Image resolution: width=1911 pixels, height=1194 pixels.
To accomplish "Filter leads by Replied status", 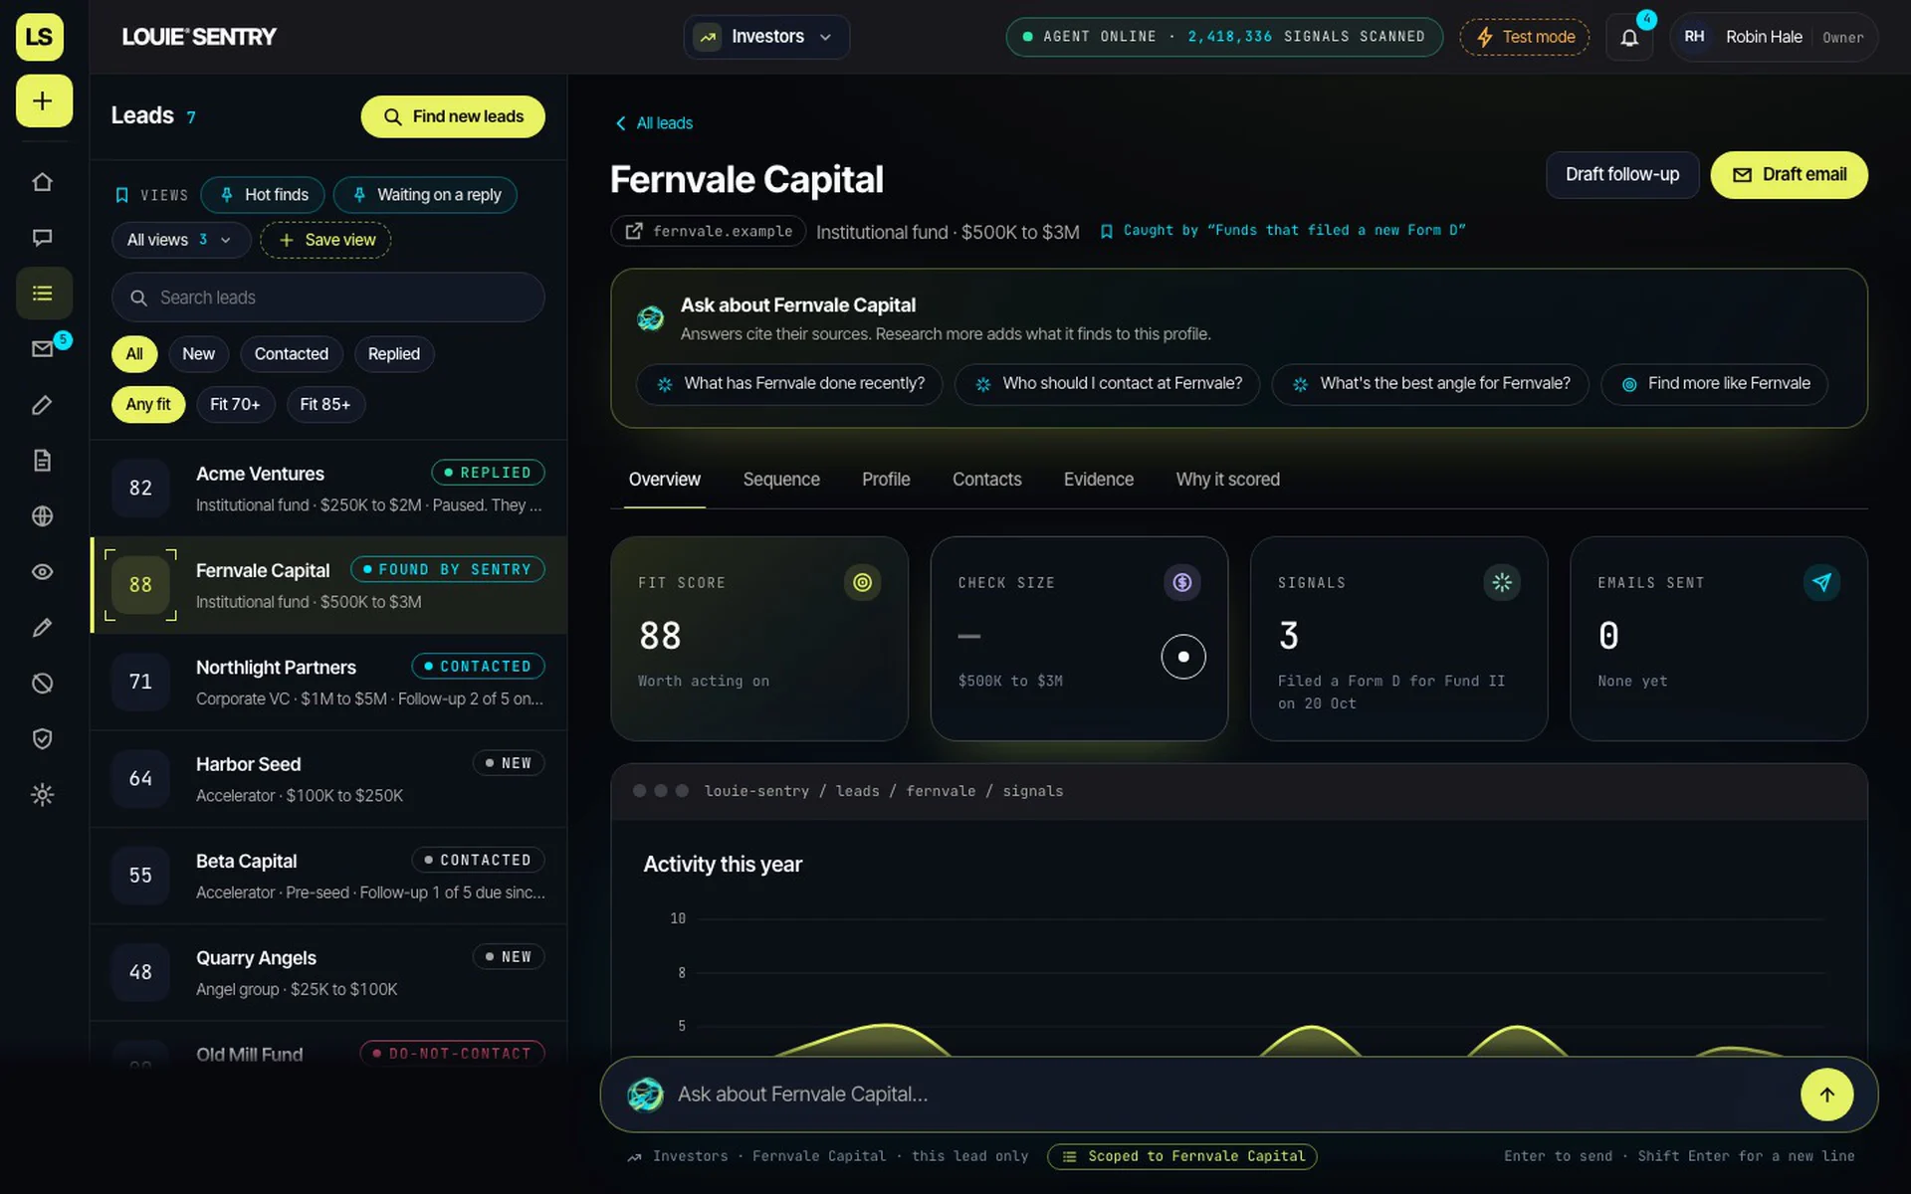I will pos(394,354).
